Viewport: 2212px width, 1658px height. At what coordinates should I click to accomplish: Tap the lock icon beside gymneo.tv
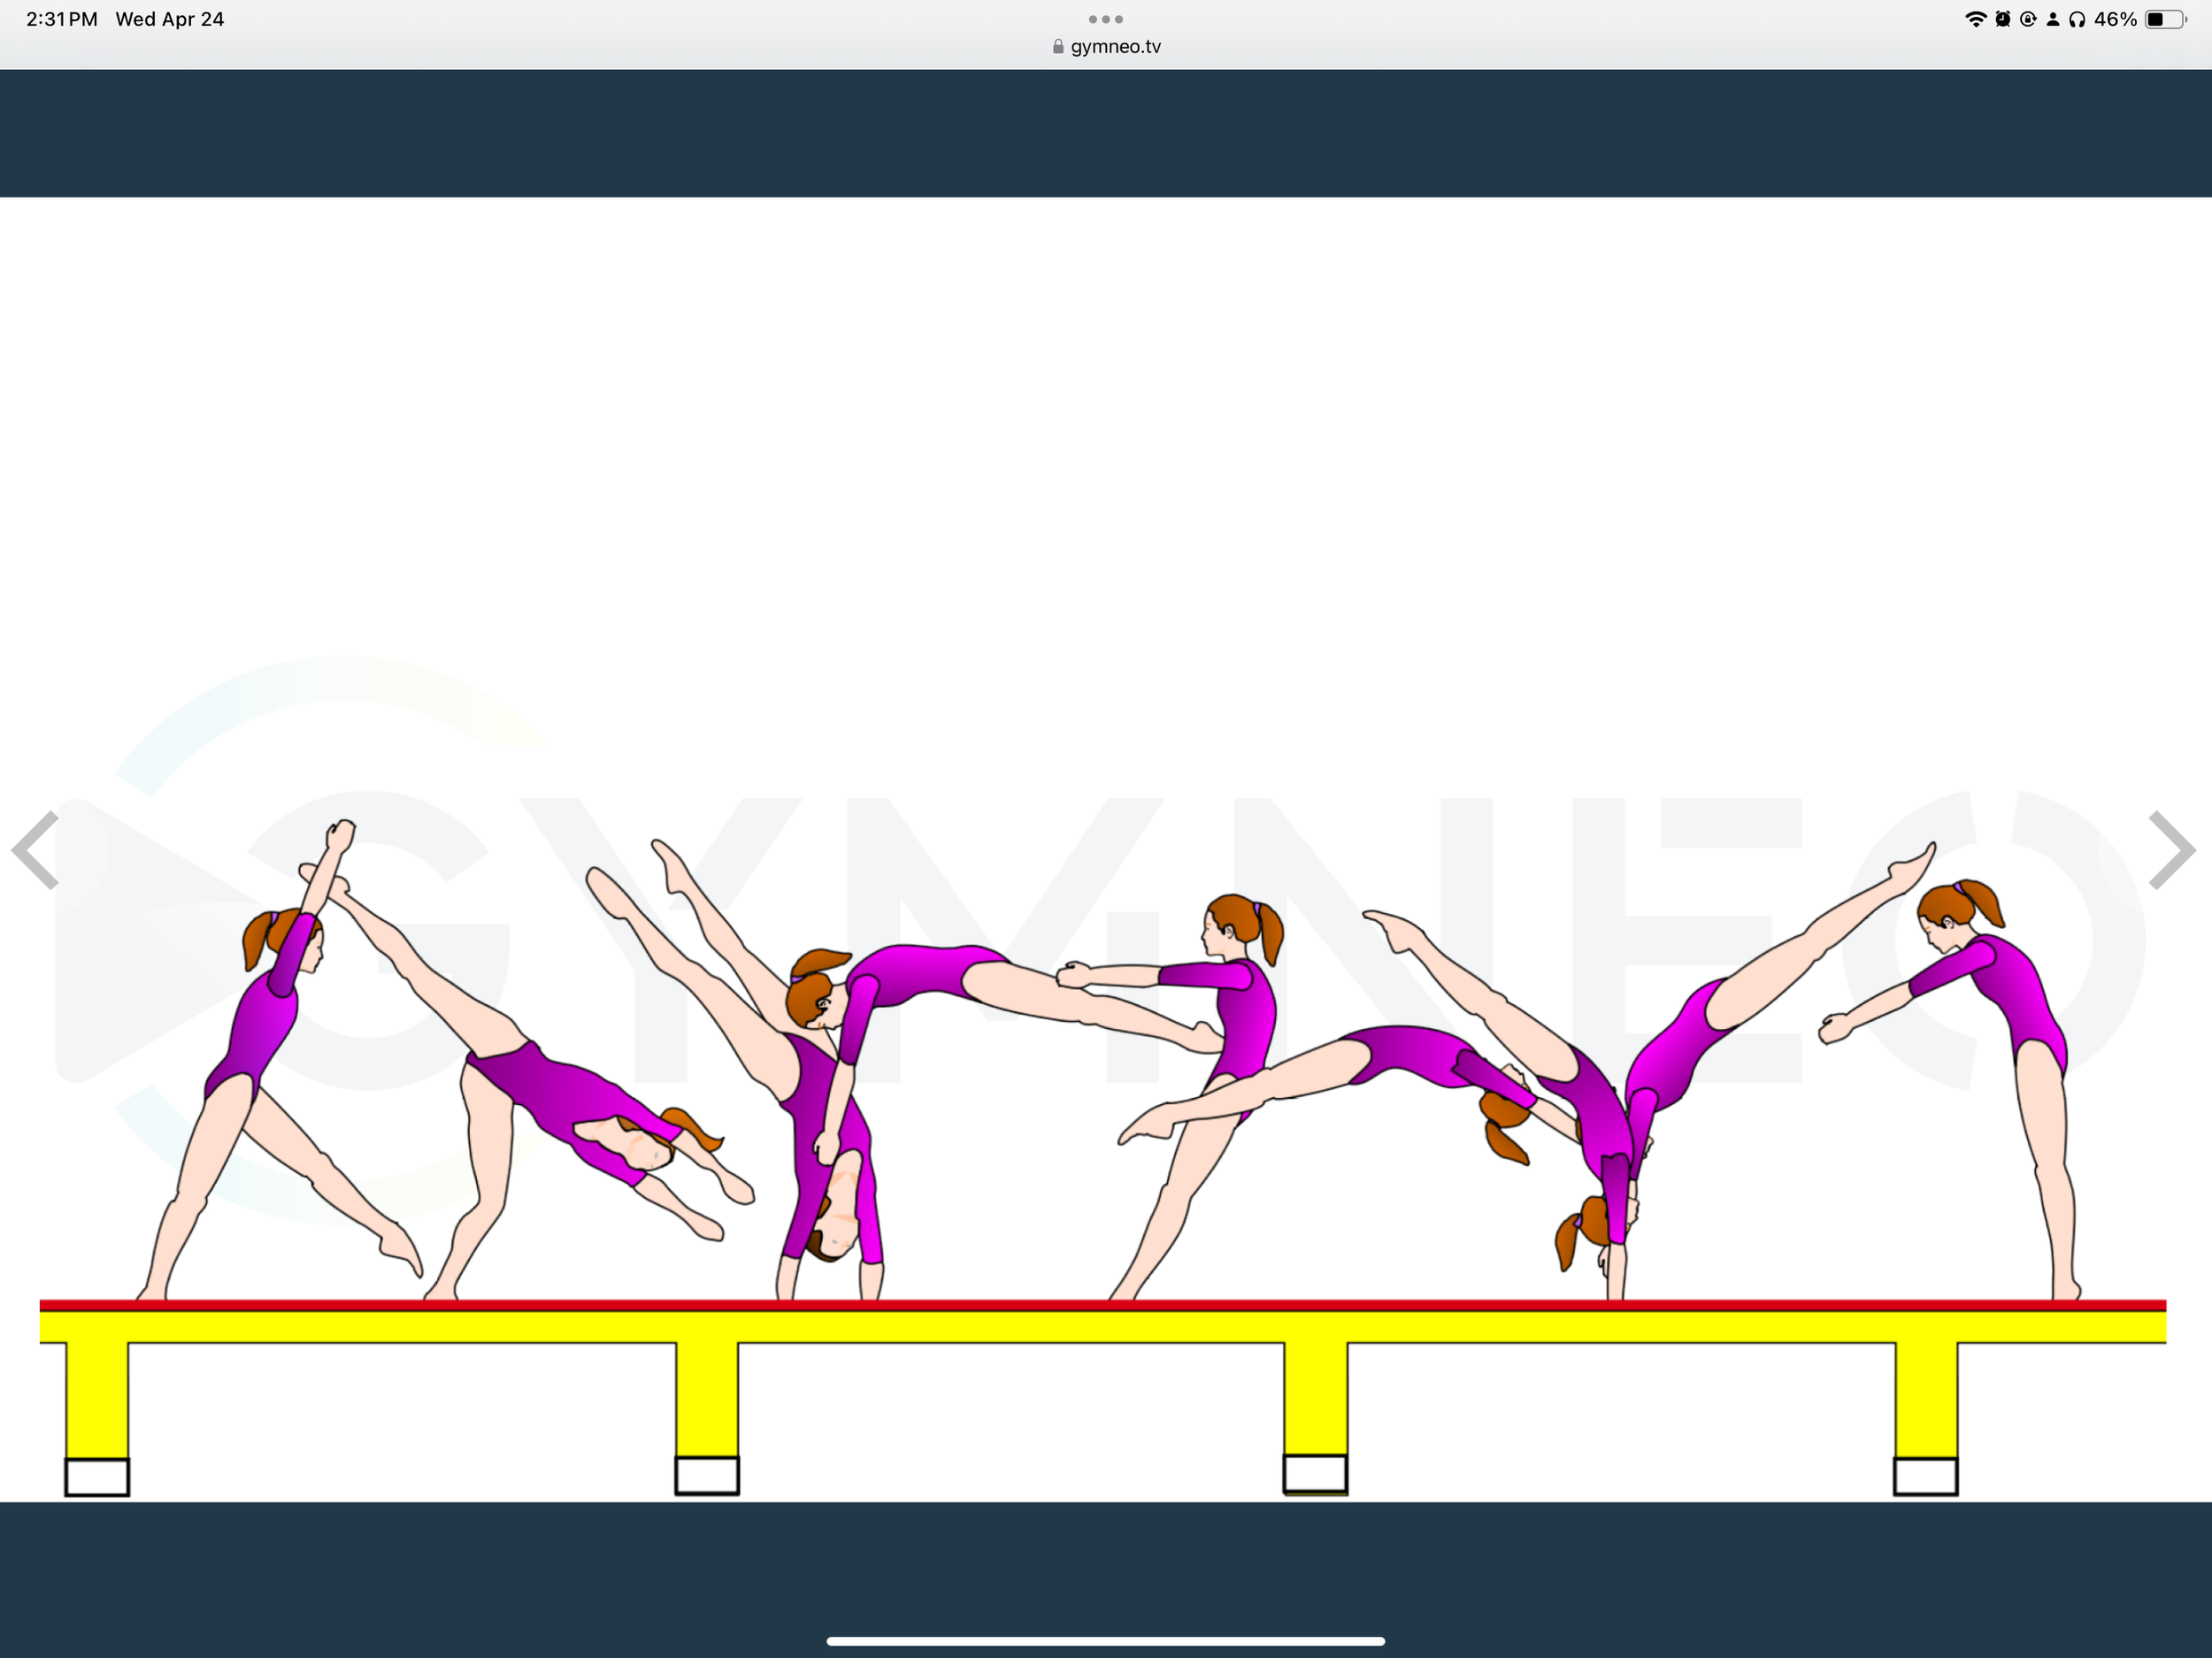[x=1058, y=46]
